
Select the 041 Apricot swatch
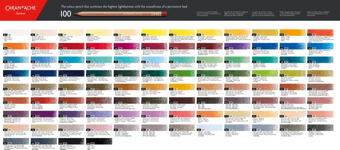(x=210, y=114)
